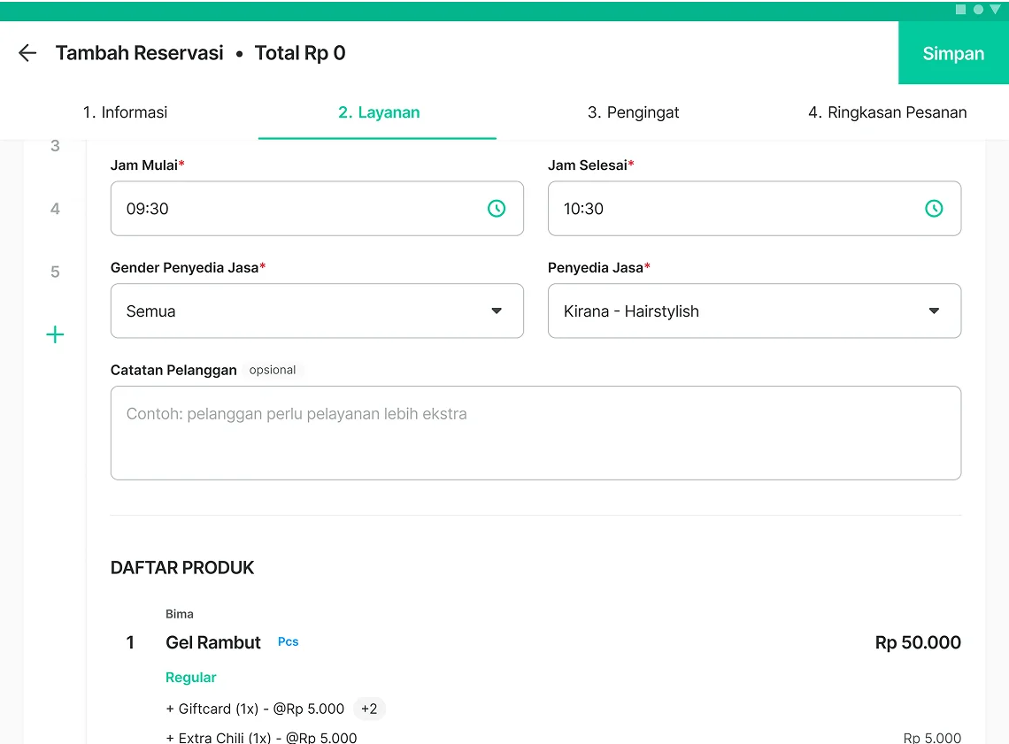This screenshot has width=1009, height=744.
Task: Click the Gel Rambut product name
Action: click(x=213, y=642)
